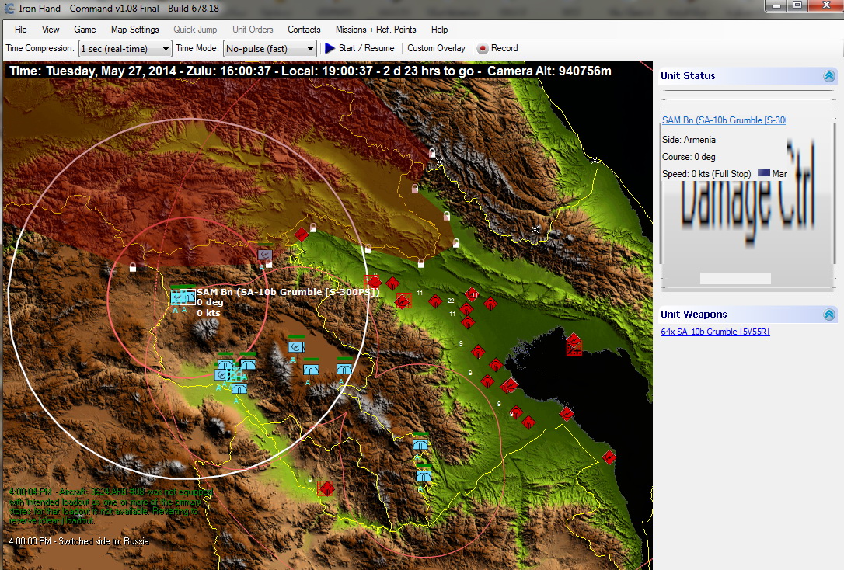Open the Unit Orders menu
This screenshot has height=570, width=844.
pyautogui.click(x=253, y=30)
